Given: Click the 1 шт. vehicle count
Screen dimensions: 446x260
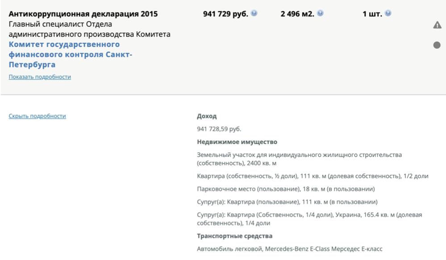Looking at the screenshot, I should point(372,14).
